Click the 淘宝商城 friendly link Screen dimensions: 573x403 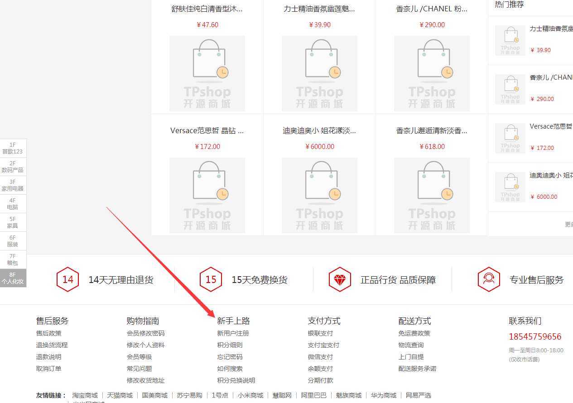[85, 395]
